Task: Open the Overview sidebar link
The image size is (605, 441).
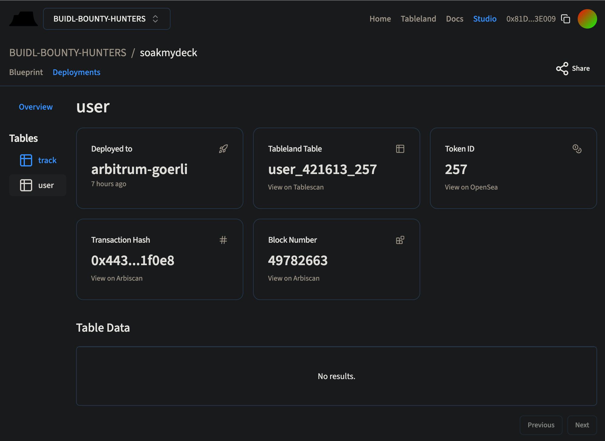Action: click(x=36, y=107)
